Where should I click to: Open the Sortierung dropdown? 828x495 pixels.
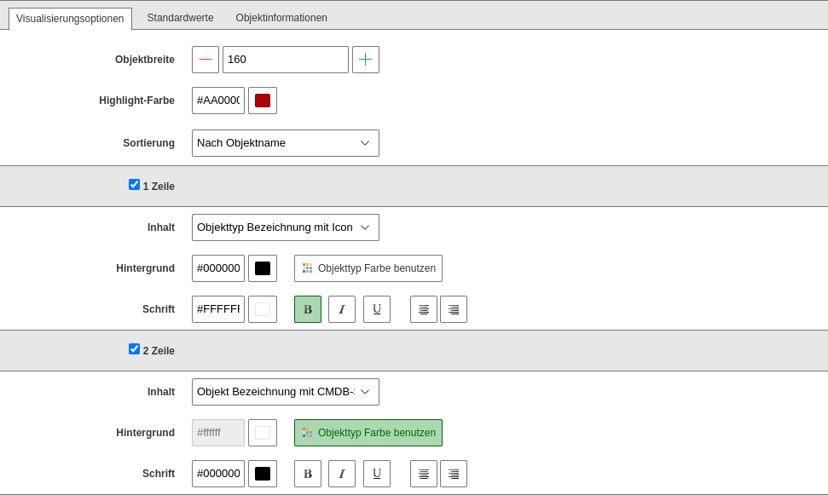(x=286, y=143)
